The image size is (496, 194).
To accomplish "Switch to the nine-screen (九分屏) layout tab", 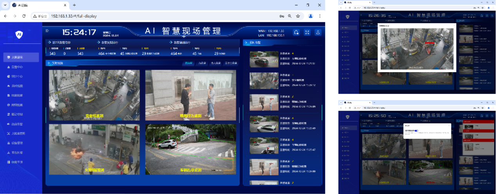I will [202, 63].
